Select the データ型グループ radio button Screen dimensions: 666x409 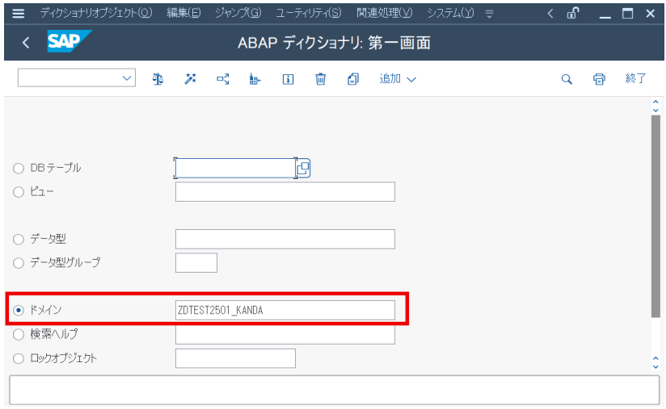tap(19, 263)
